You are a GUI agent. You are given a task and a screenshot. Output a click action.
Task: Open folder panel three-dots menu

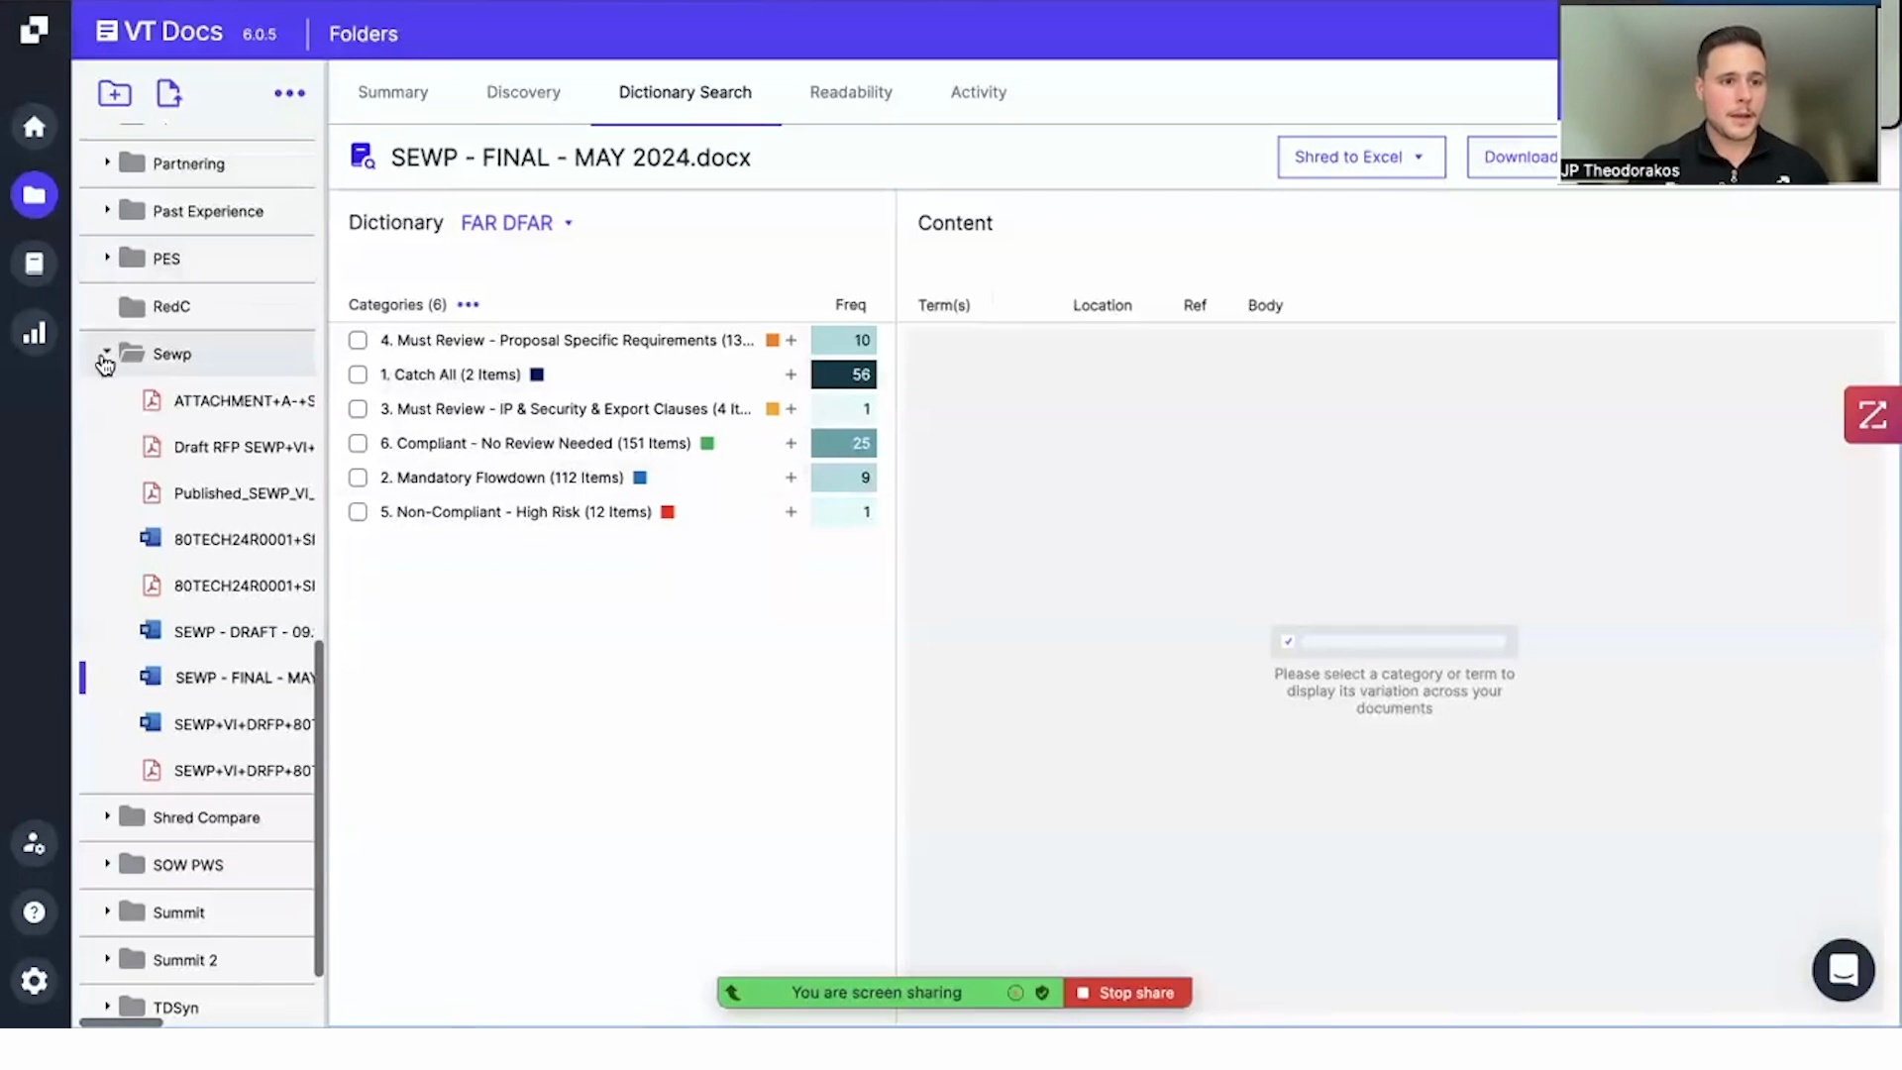[x=289, y=93]
